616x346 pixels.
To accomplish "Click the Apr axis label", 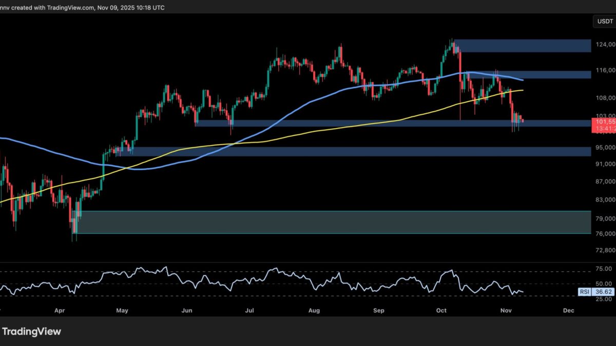I will pyautogui.click(x=59, y=311).
